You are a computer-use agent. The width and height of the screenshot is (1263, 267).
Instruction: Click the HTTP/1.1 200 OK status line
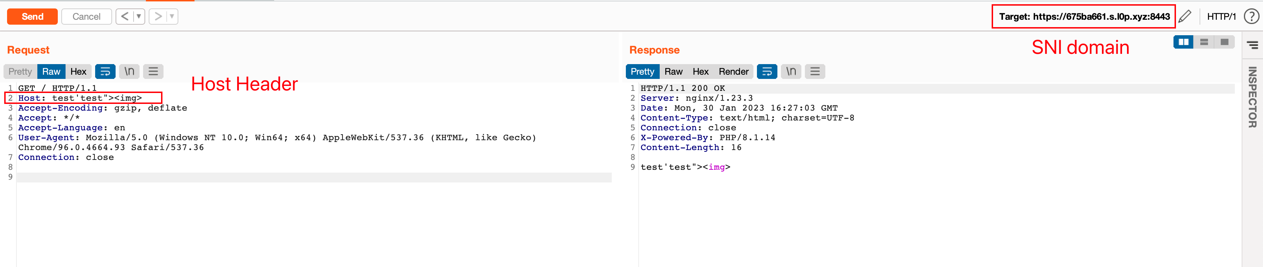(x=683, y=88)
